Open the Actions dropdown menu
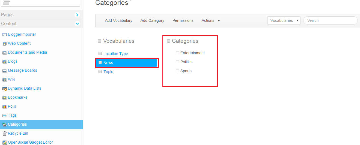Viewport: 360px width, 145px height. point(211,20)
